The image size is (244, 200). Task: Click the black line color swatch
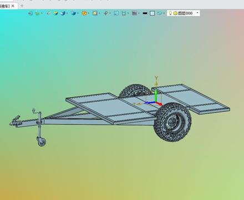point(145,13)
